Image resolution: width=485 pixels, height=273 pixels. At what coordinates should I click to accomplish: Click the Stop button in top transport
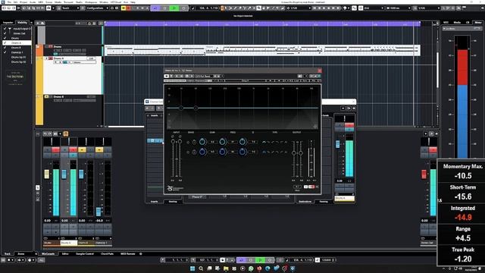164,8
